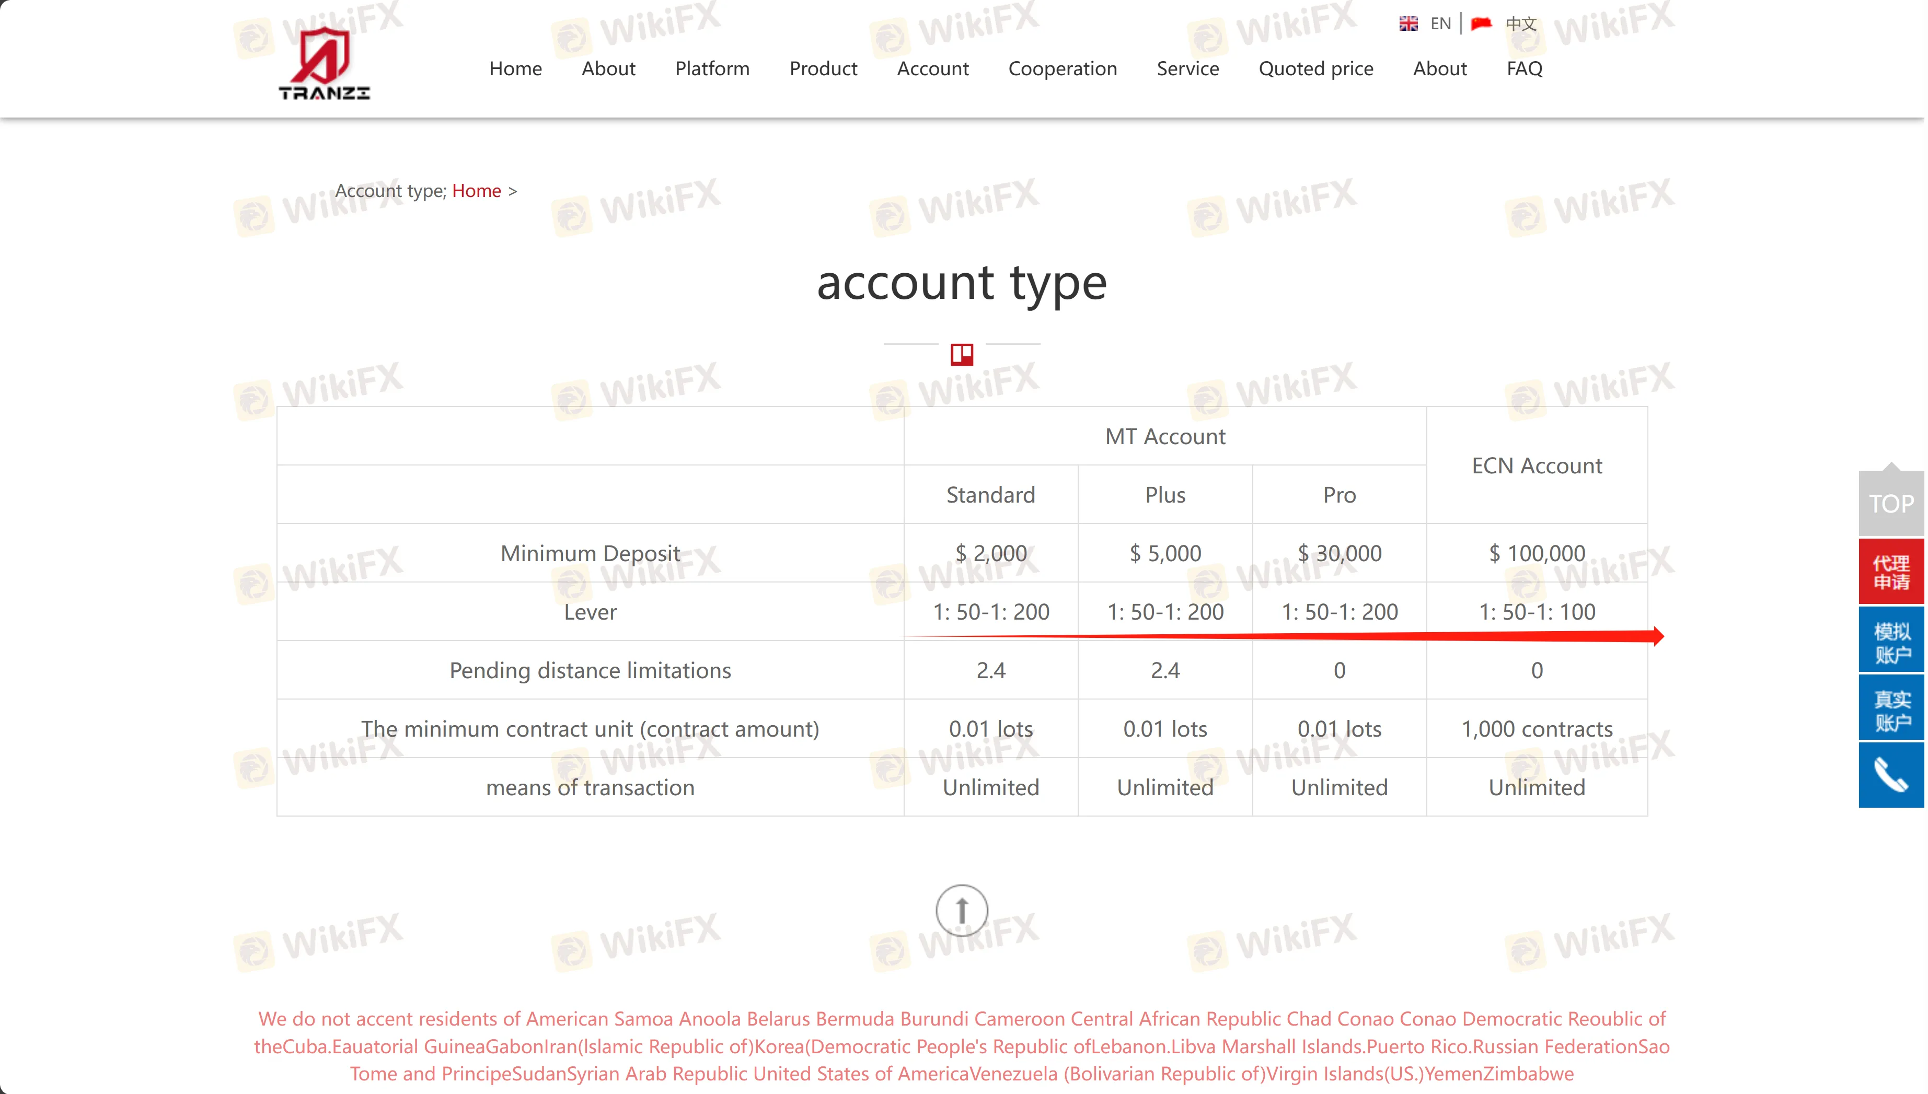Click the circular up-arrow icon
This screenshot has height=1094, width=1928.
point(961,910)
